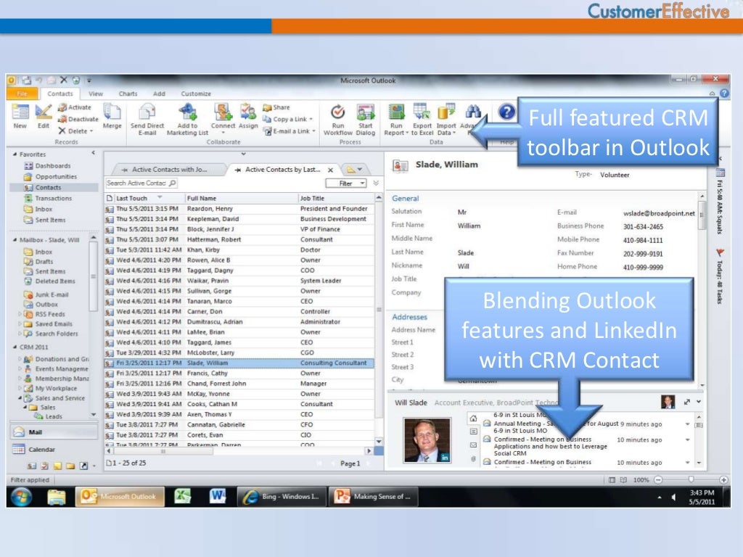
Task: Switch to the Charts ribbon tab
Action: tap(128, 94)
